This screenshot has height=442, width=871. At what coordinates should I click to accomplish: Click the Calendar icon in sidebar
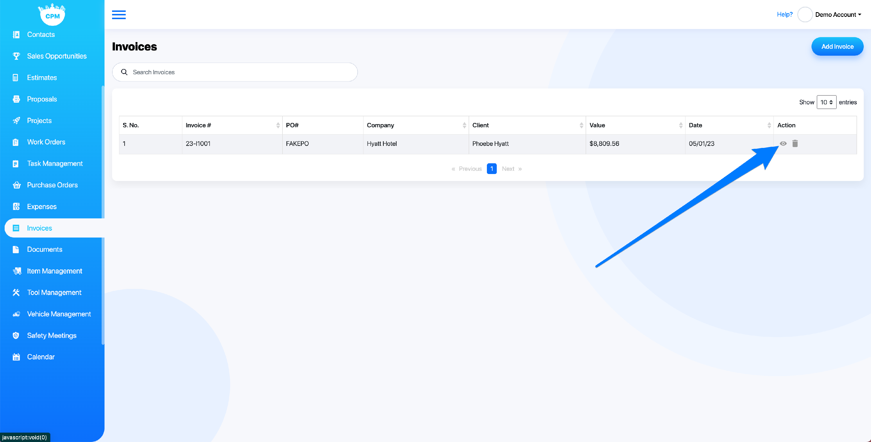click(16, 357)
